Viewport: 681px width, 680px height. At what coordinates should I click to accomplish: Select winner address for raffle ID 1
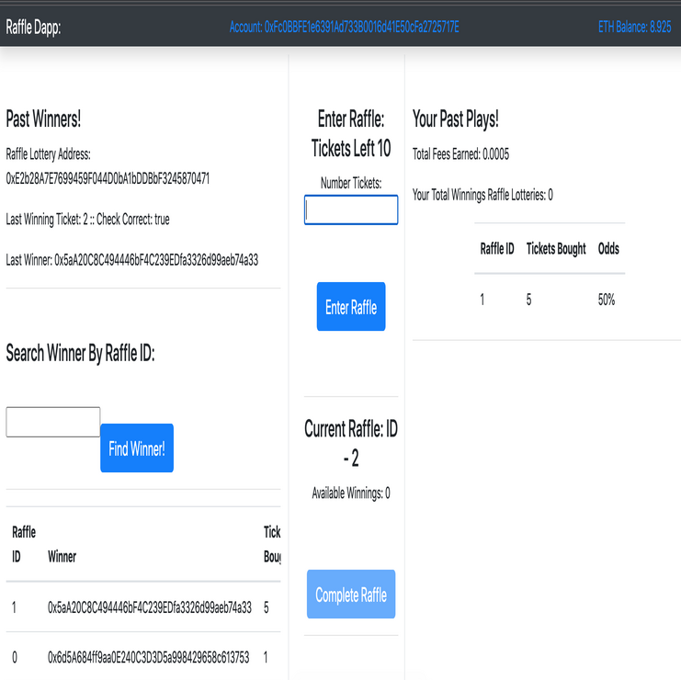tap(149, 607)
